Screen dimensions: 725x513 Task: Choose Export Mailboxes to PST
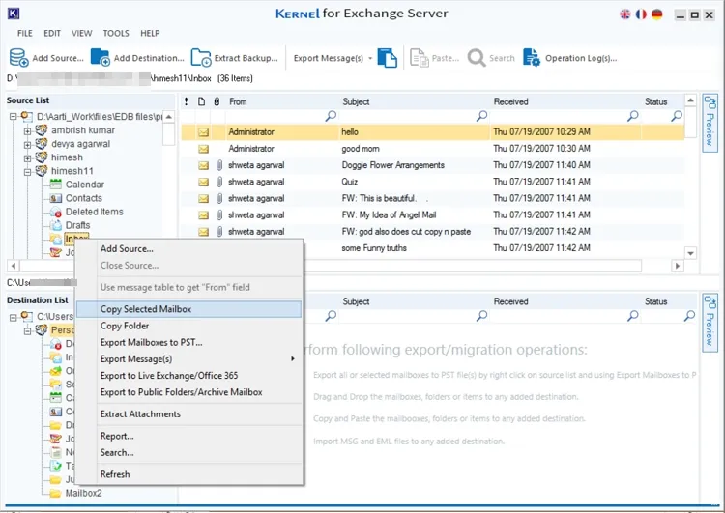coord(189,342)
